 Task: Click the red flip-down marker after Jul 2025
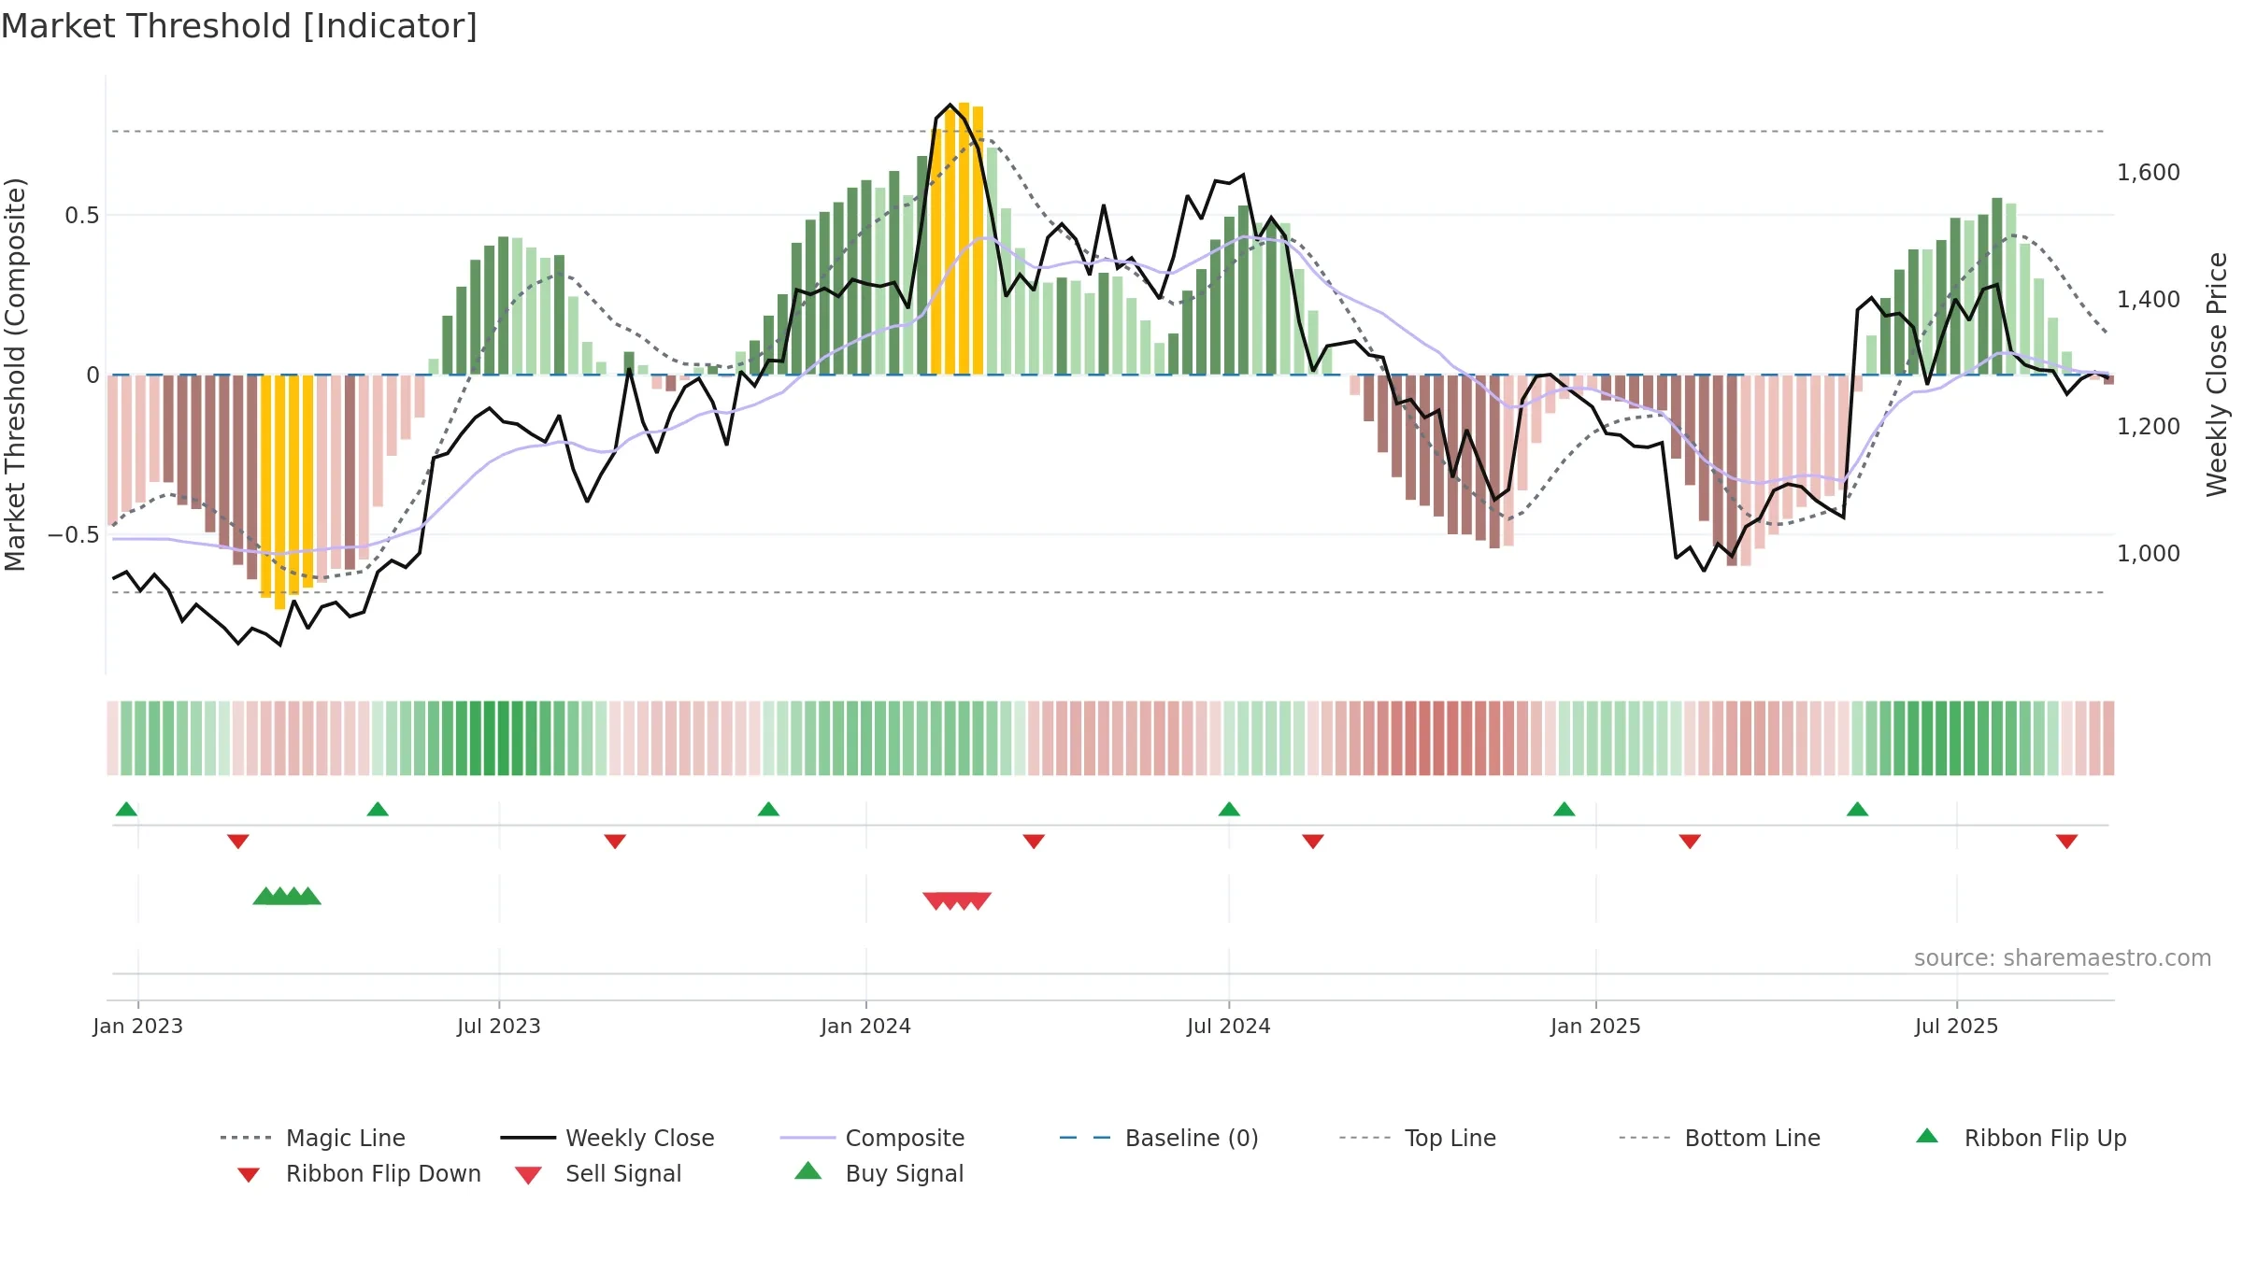pos(2066,842)
